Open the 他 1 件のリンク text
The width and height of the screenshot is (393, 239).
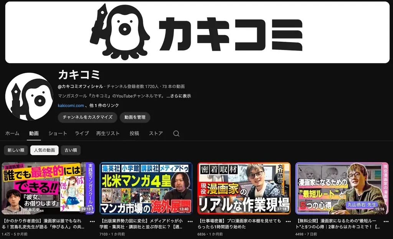click(x=104, y=106)
